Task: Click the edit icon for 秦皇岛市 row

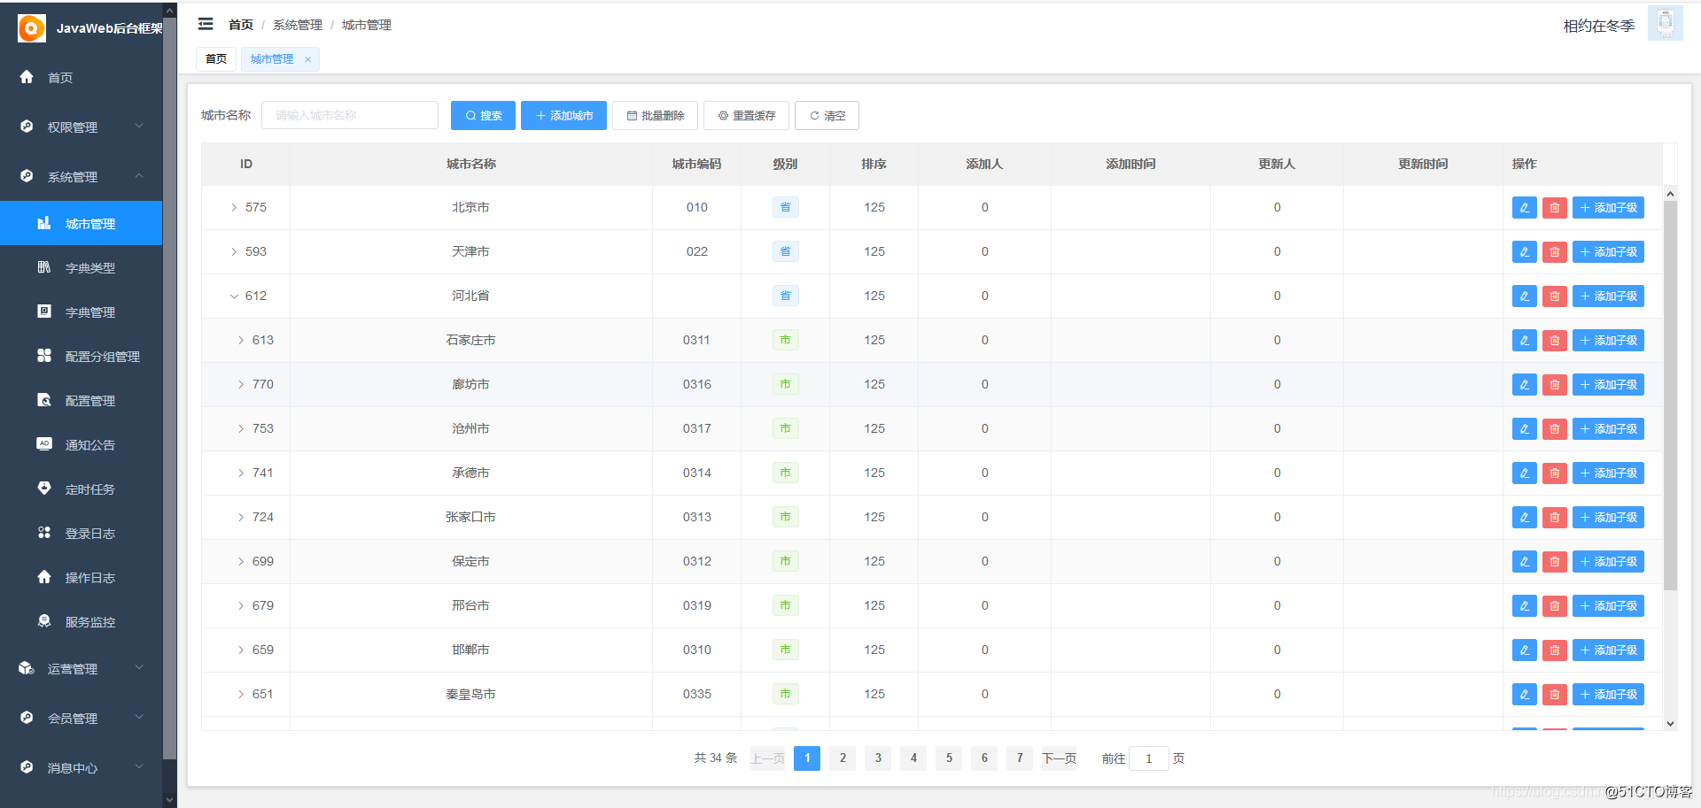Action: (x=1524, y=695)
